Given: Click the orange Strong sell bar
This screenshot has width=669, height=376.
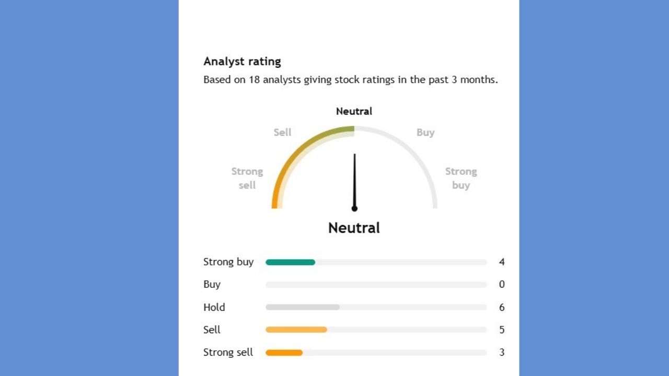Looking at the screenshot, I should coord(284,352).
